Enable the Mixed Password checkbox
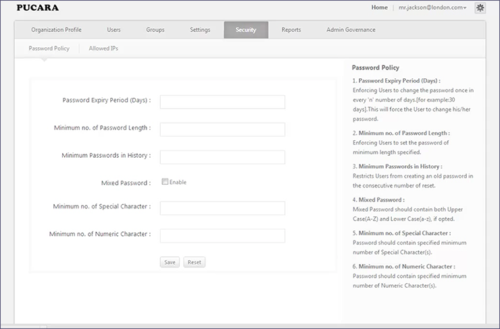Image resolution: width=500 pixels, height=329 pixels. point(165,181)
